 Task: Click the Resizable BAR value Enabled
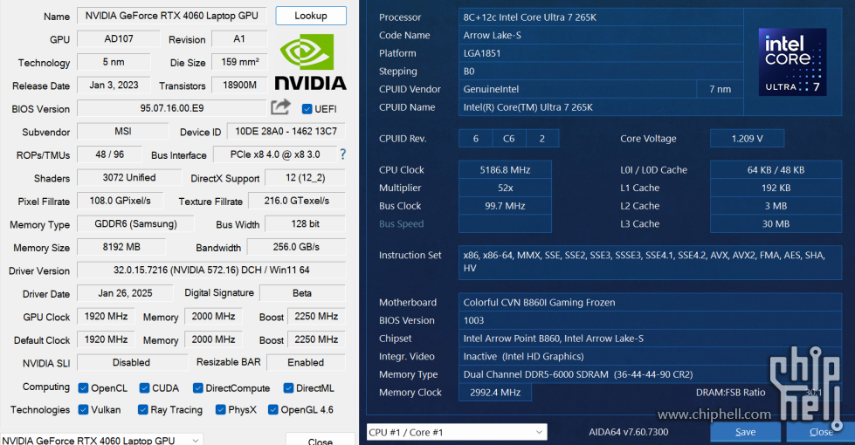[x=306, y=362]
